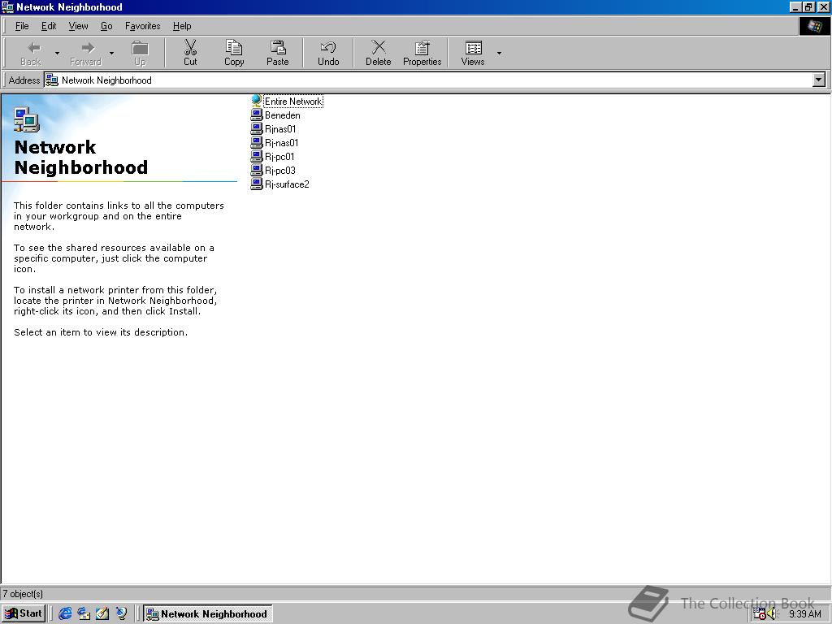This screenshot has height=624, width=832.
Task: Open the Edit menu
Action: point(49,26)
